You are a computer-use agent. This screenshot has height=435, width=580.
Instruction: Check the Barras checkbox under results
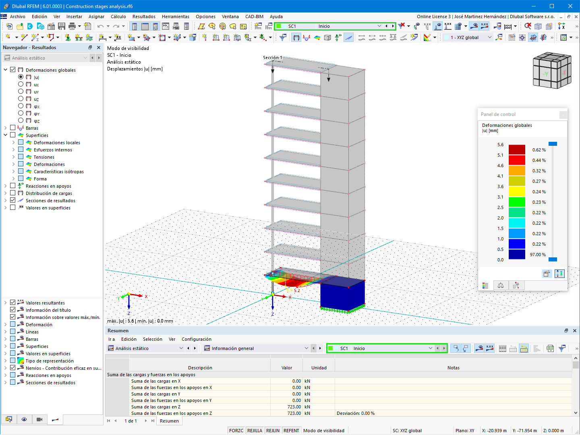[12, 128]
